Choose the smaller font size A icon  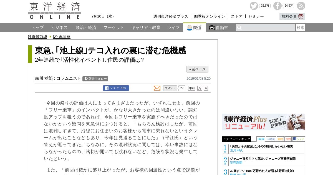(206, 88)
